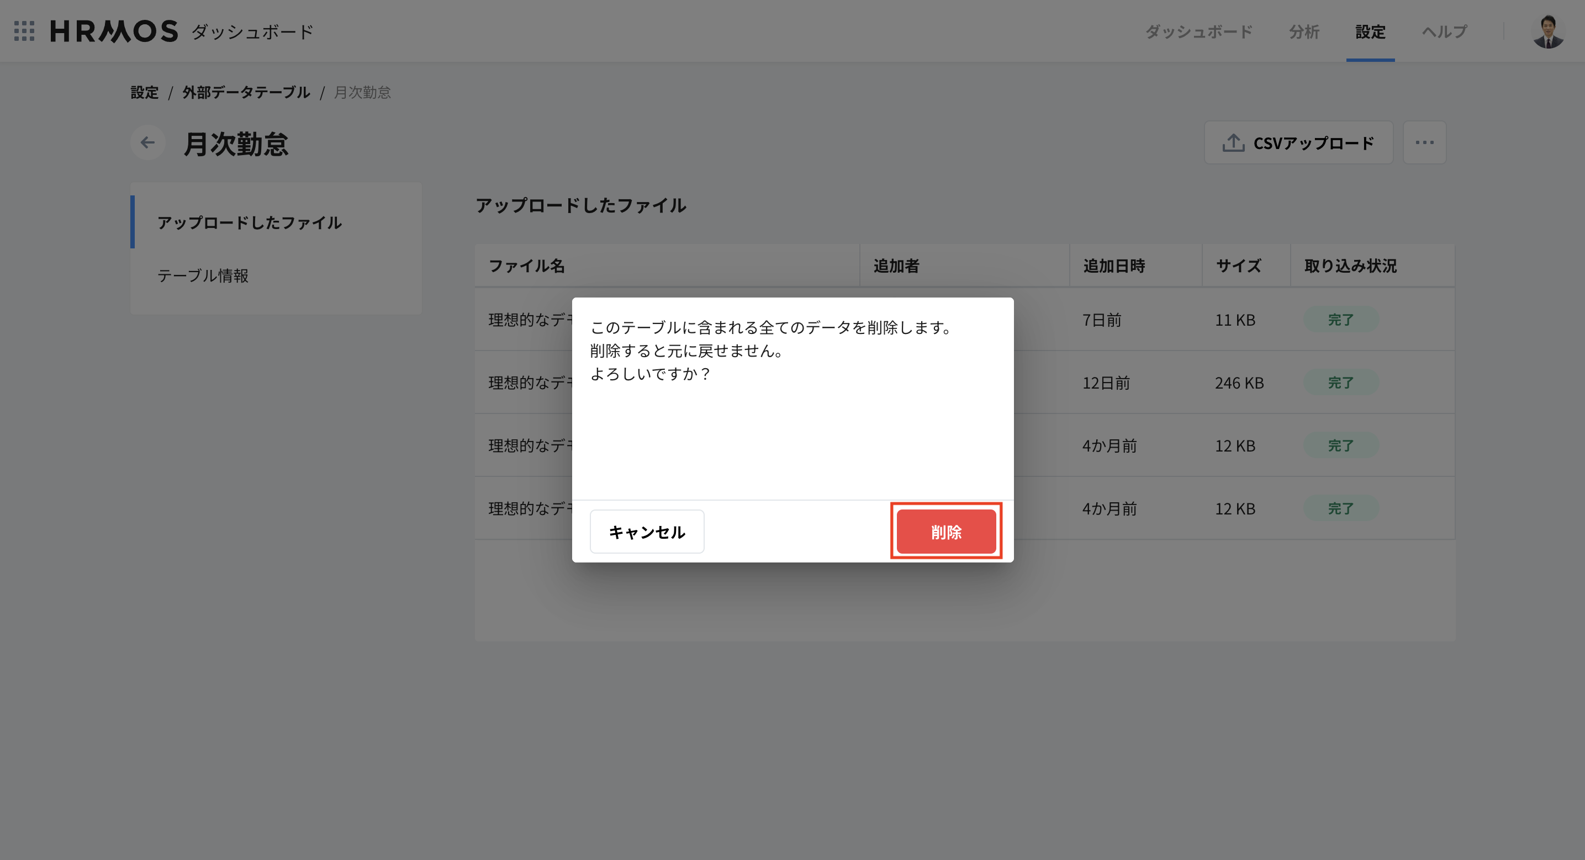Select the アップロードしたファイル tab
This screenshot has width=1585, height=860.
tap(249, 224)
